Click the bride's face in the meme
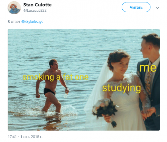 coord(121,66)
